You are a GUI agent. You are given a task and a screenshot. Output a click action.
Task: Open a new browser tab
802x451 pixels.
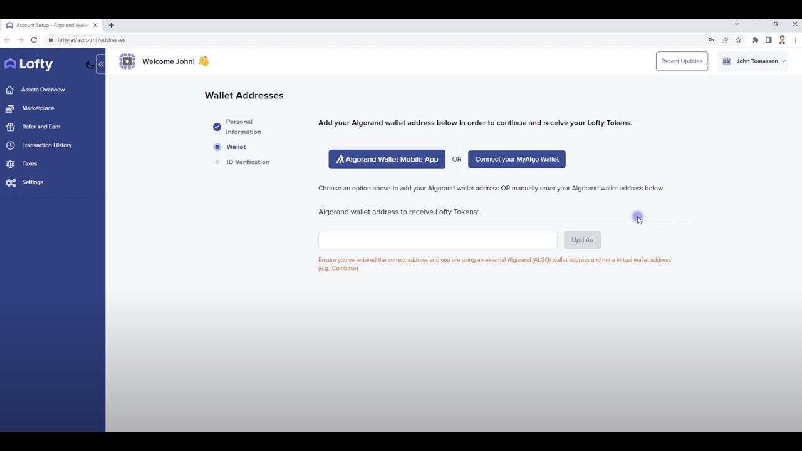(x=111, y=25)
